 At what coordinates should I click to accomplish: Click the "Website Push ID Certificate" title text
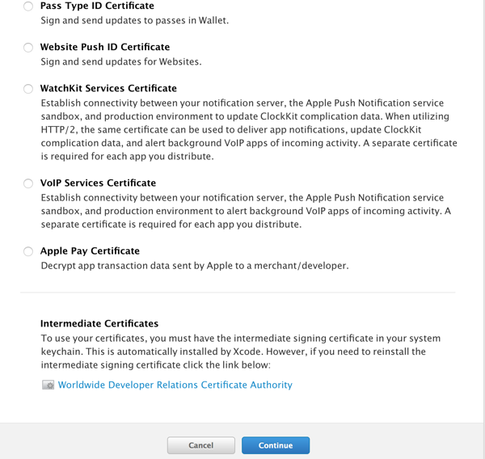105,47
